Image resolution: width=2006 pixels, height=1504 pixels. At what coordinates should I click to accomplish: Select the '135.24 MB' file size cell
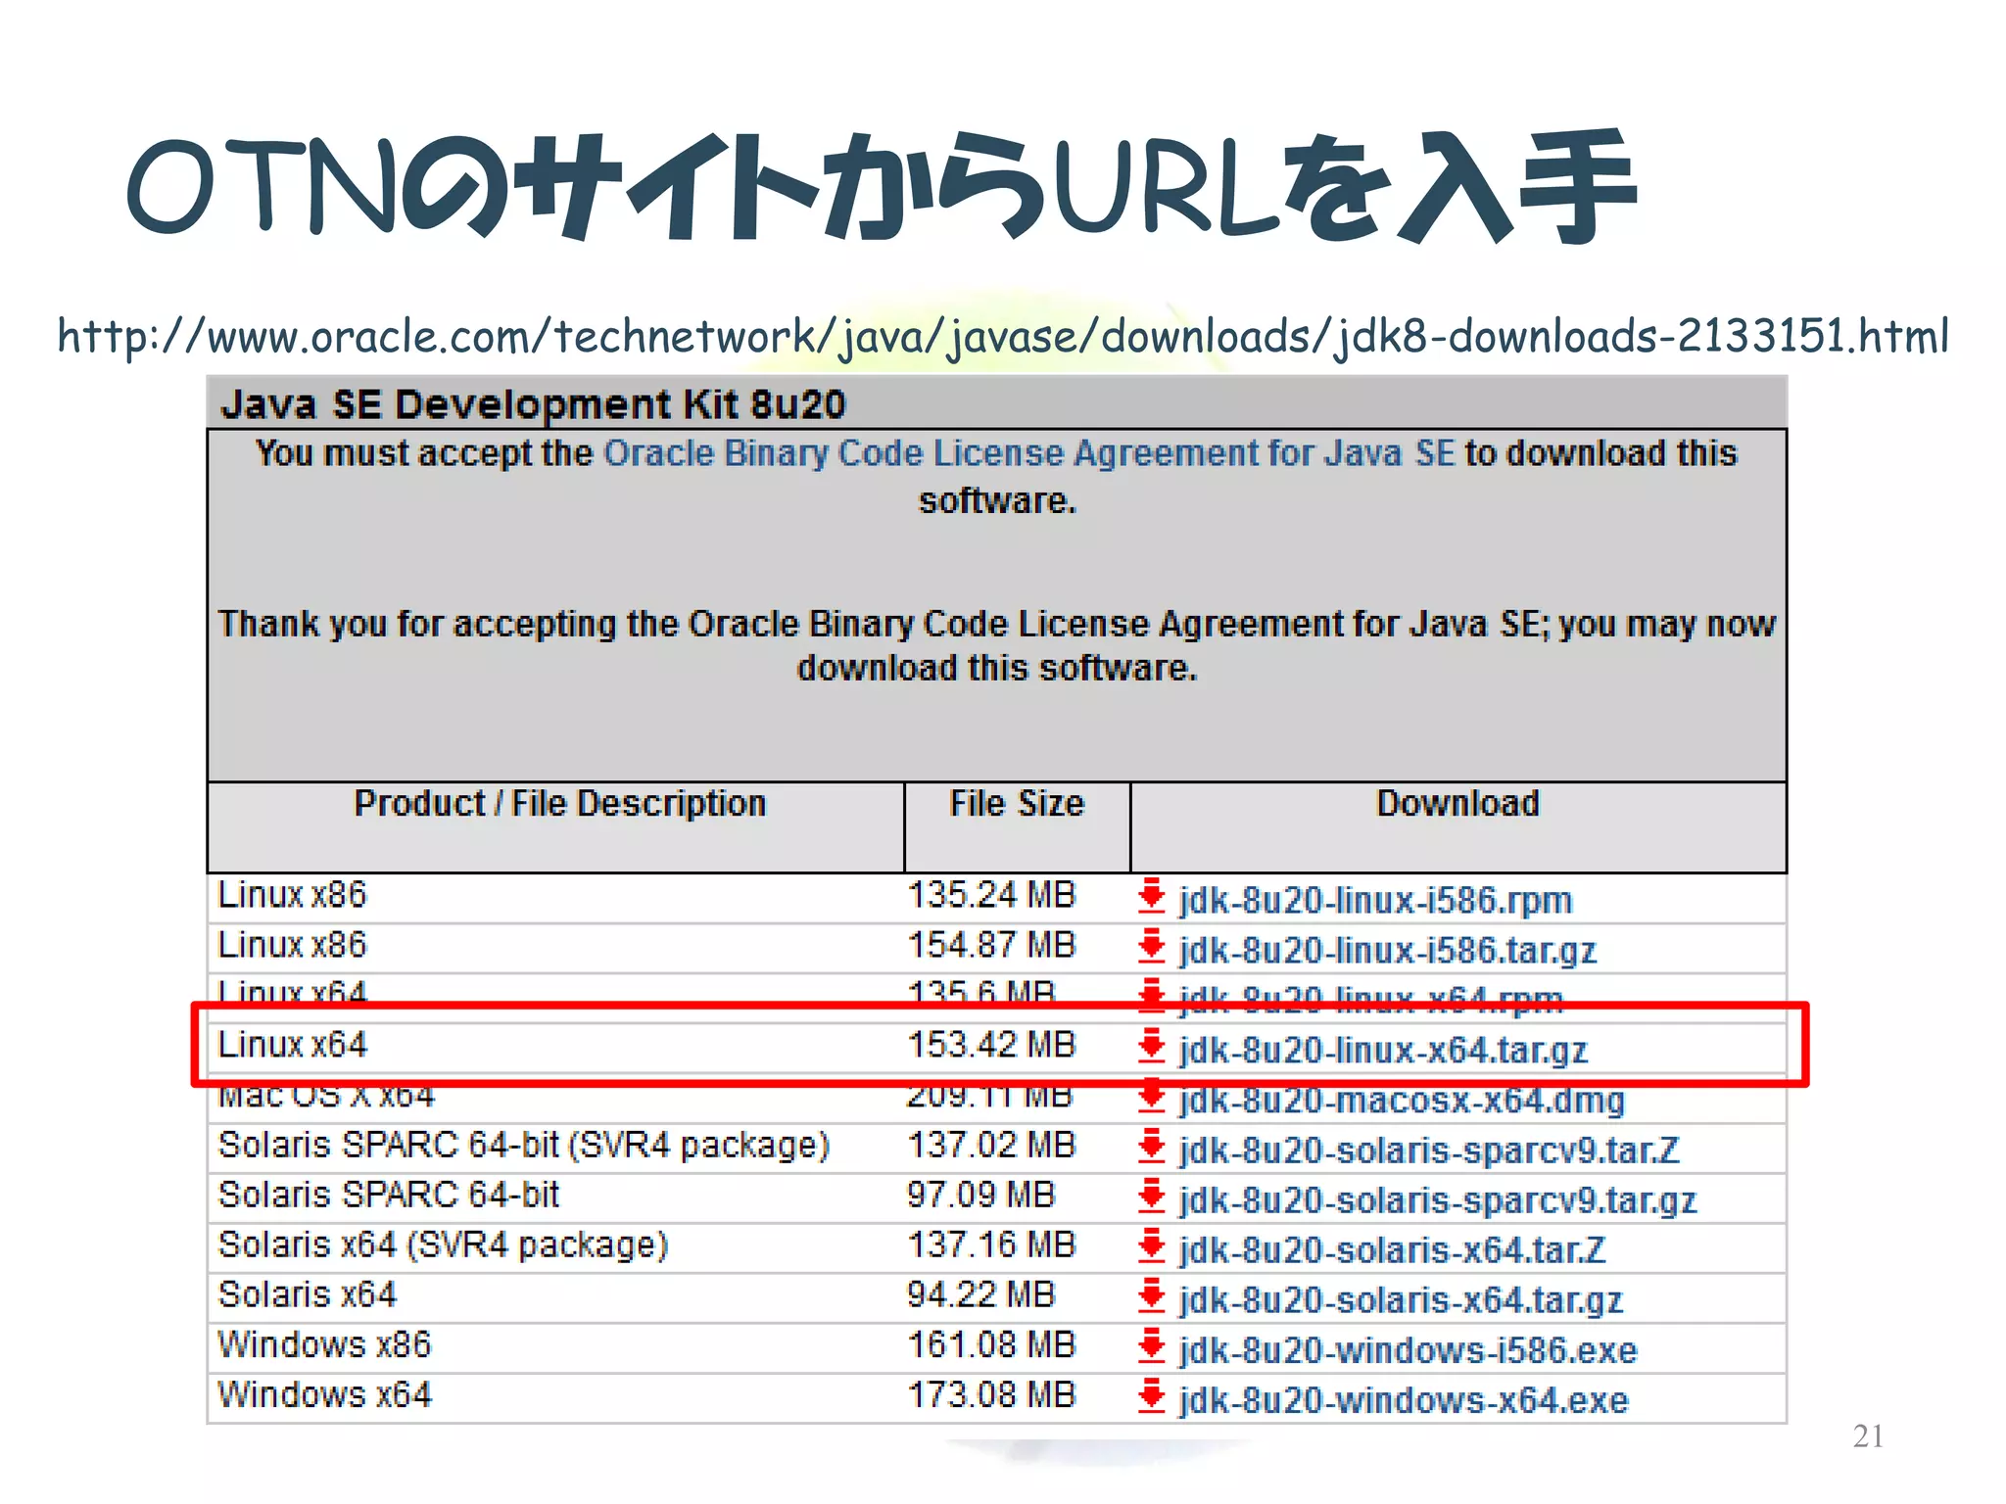[991, 895]
